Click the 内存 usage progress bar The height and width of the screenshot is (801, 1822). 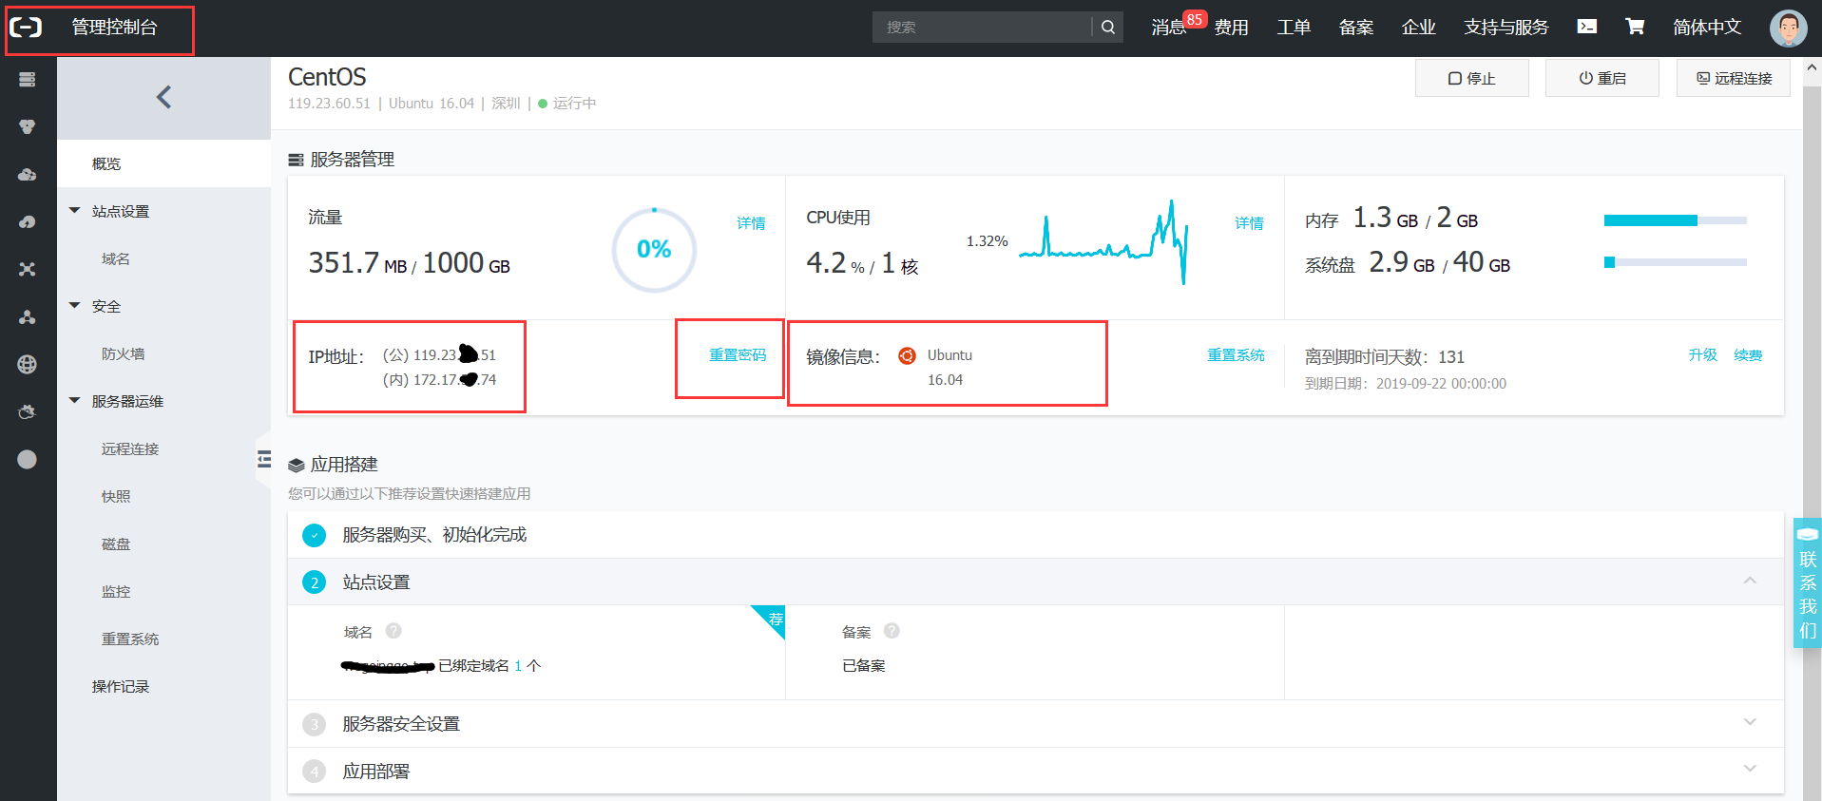(x=1676, y=220)
